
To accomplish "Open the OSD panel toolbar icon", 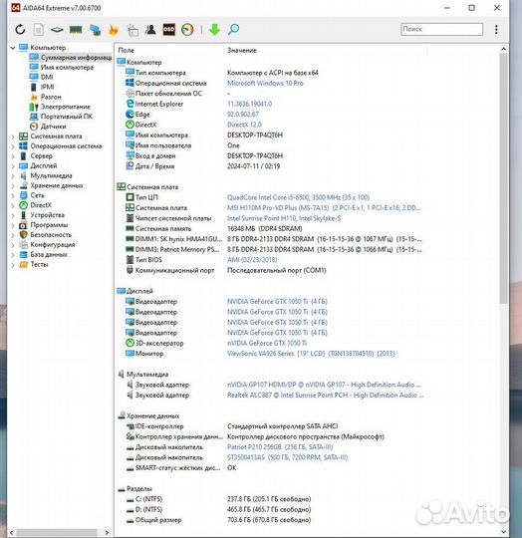I will (x=168, y=30).
